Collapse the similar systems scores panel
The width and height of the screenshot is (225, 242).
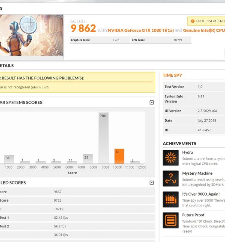[152, 102]
